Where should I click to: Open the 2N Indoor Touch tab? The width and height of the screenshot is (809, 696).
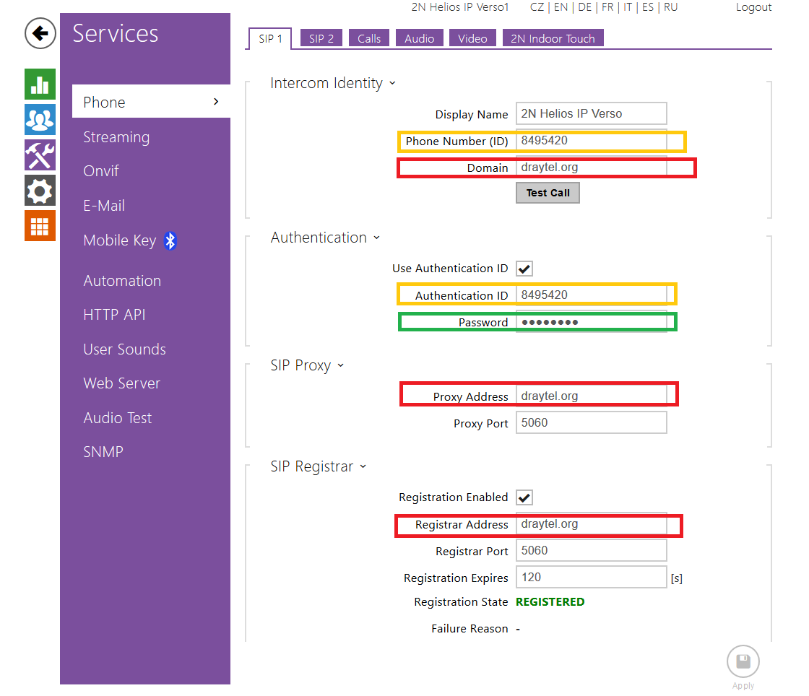(x=553, y=39)
